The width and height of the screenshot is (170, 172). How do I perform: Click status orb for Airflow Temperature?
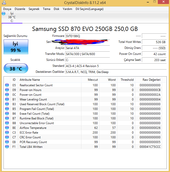(7, 128)
